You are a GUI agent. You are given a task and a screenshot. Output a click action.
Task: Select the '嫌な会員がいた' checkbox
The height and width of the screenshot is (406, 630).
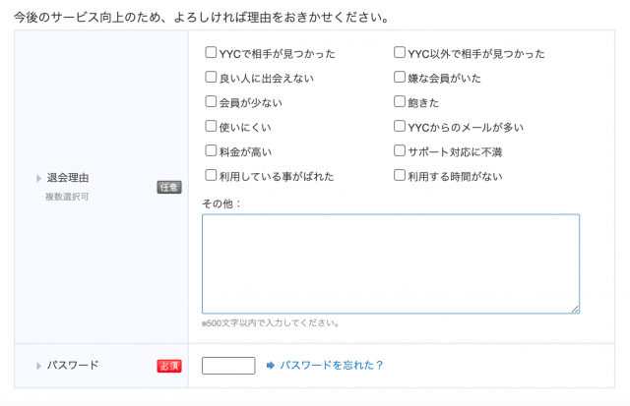(x=400, y=78)
